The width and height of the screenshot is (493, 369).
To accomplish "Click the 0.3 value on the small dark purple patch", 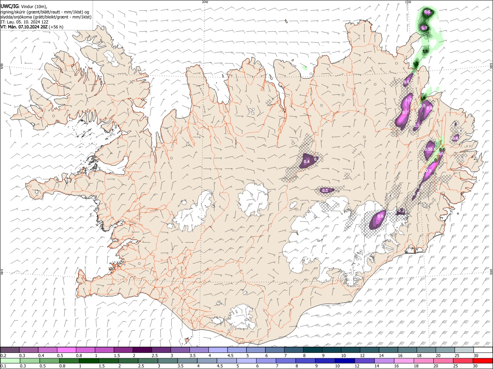I will click(401, 211).
